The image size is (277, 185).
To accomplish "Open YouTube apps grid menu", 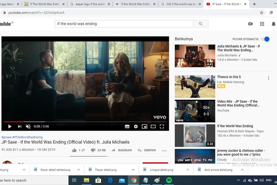I will pyautogui.click(x=262, y=24).
